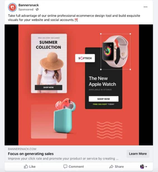Click the Focus on generating sales headline
The height and width of the screenshot is (172, 158).
tap(31, 154)
